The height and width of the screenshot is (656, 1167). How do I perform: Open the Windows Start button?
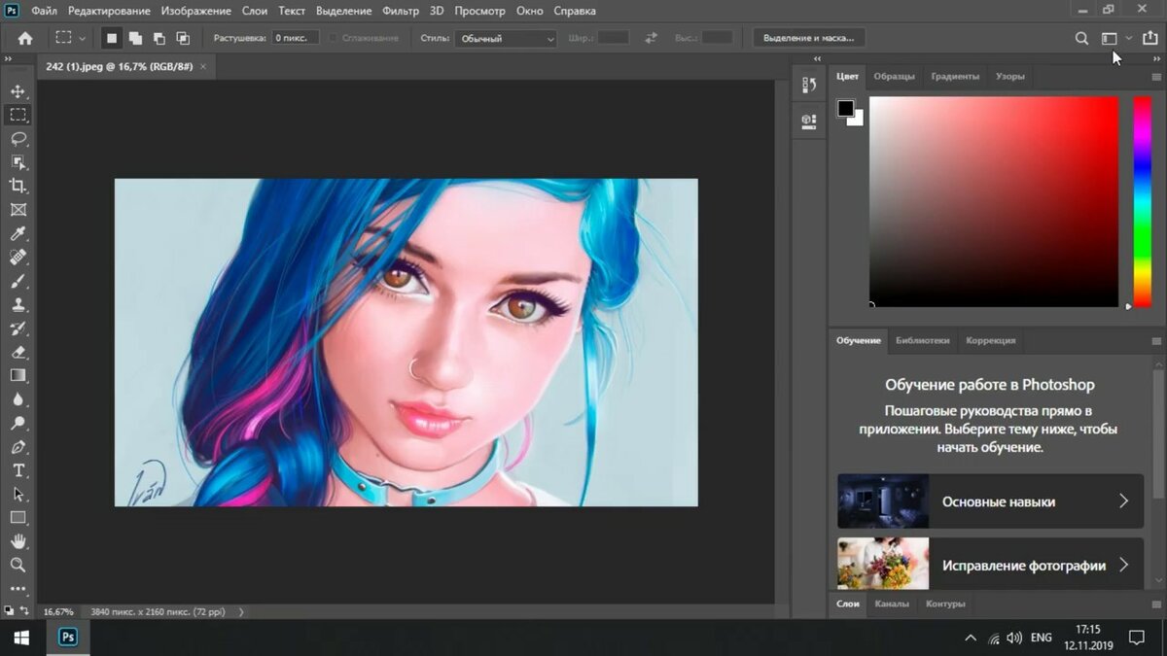tap(21, 639)
